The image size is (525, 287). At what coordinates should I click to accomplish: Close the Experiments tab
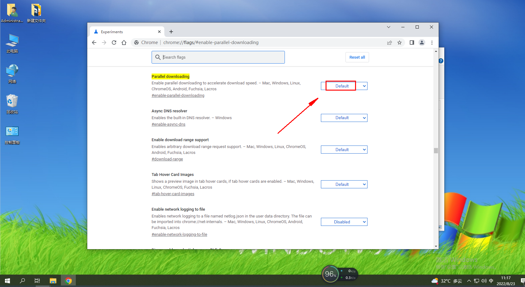pyautogui.click(x=159, y=32)
